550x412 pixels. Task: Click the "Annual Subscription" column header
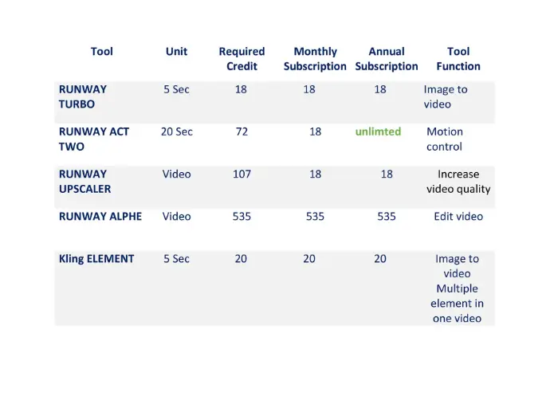coord(387,59)
